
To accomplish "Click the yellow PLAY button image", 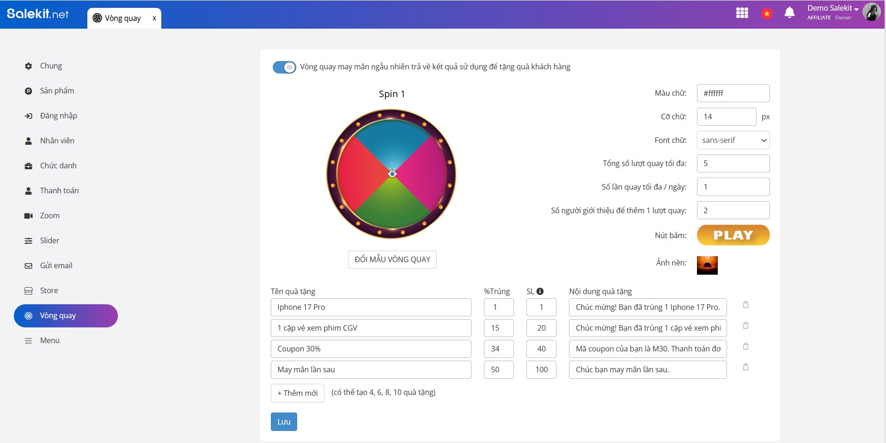I will pos(733,235).
